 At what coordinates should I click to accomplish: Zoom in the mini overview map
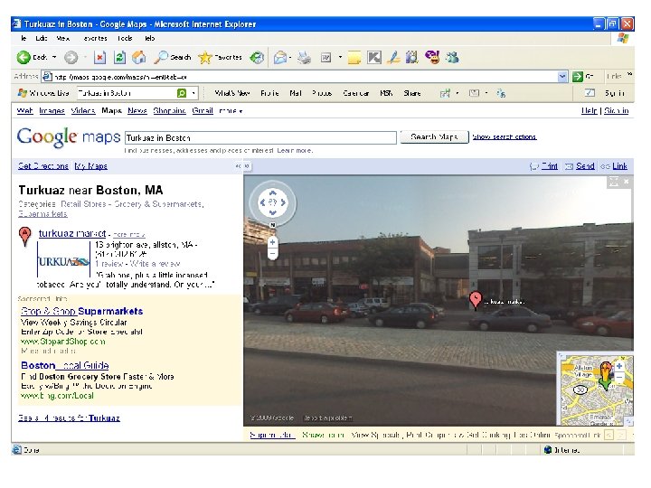[x=619, y=366]
